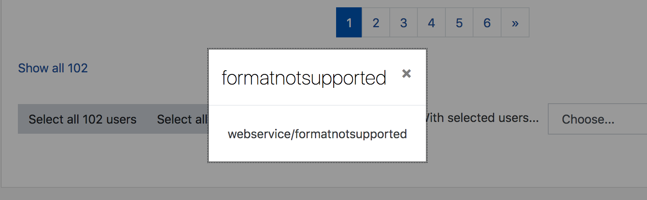
Task: Click the webservice/formatnotsupported message text
Action: 317,134
